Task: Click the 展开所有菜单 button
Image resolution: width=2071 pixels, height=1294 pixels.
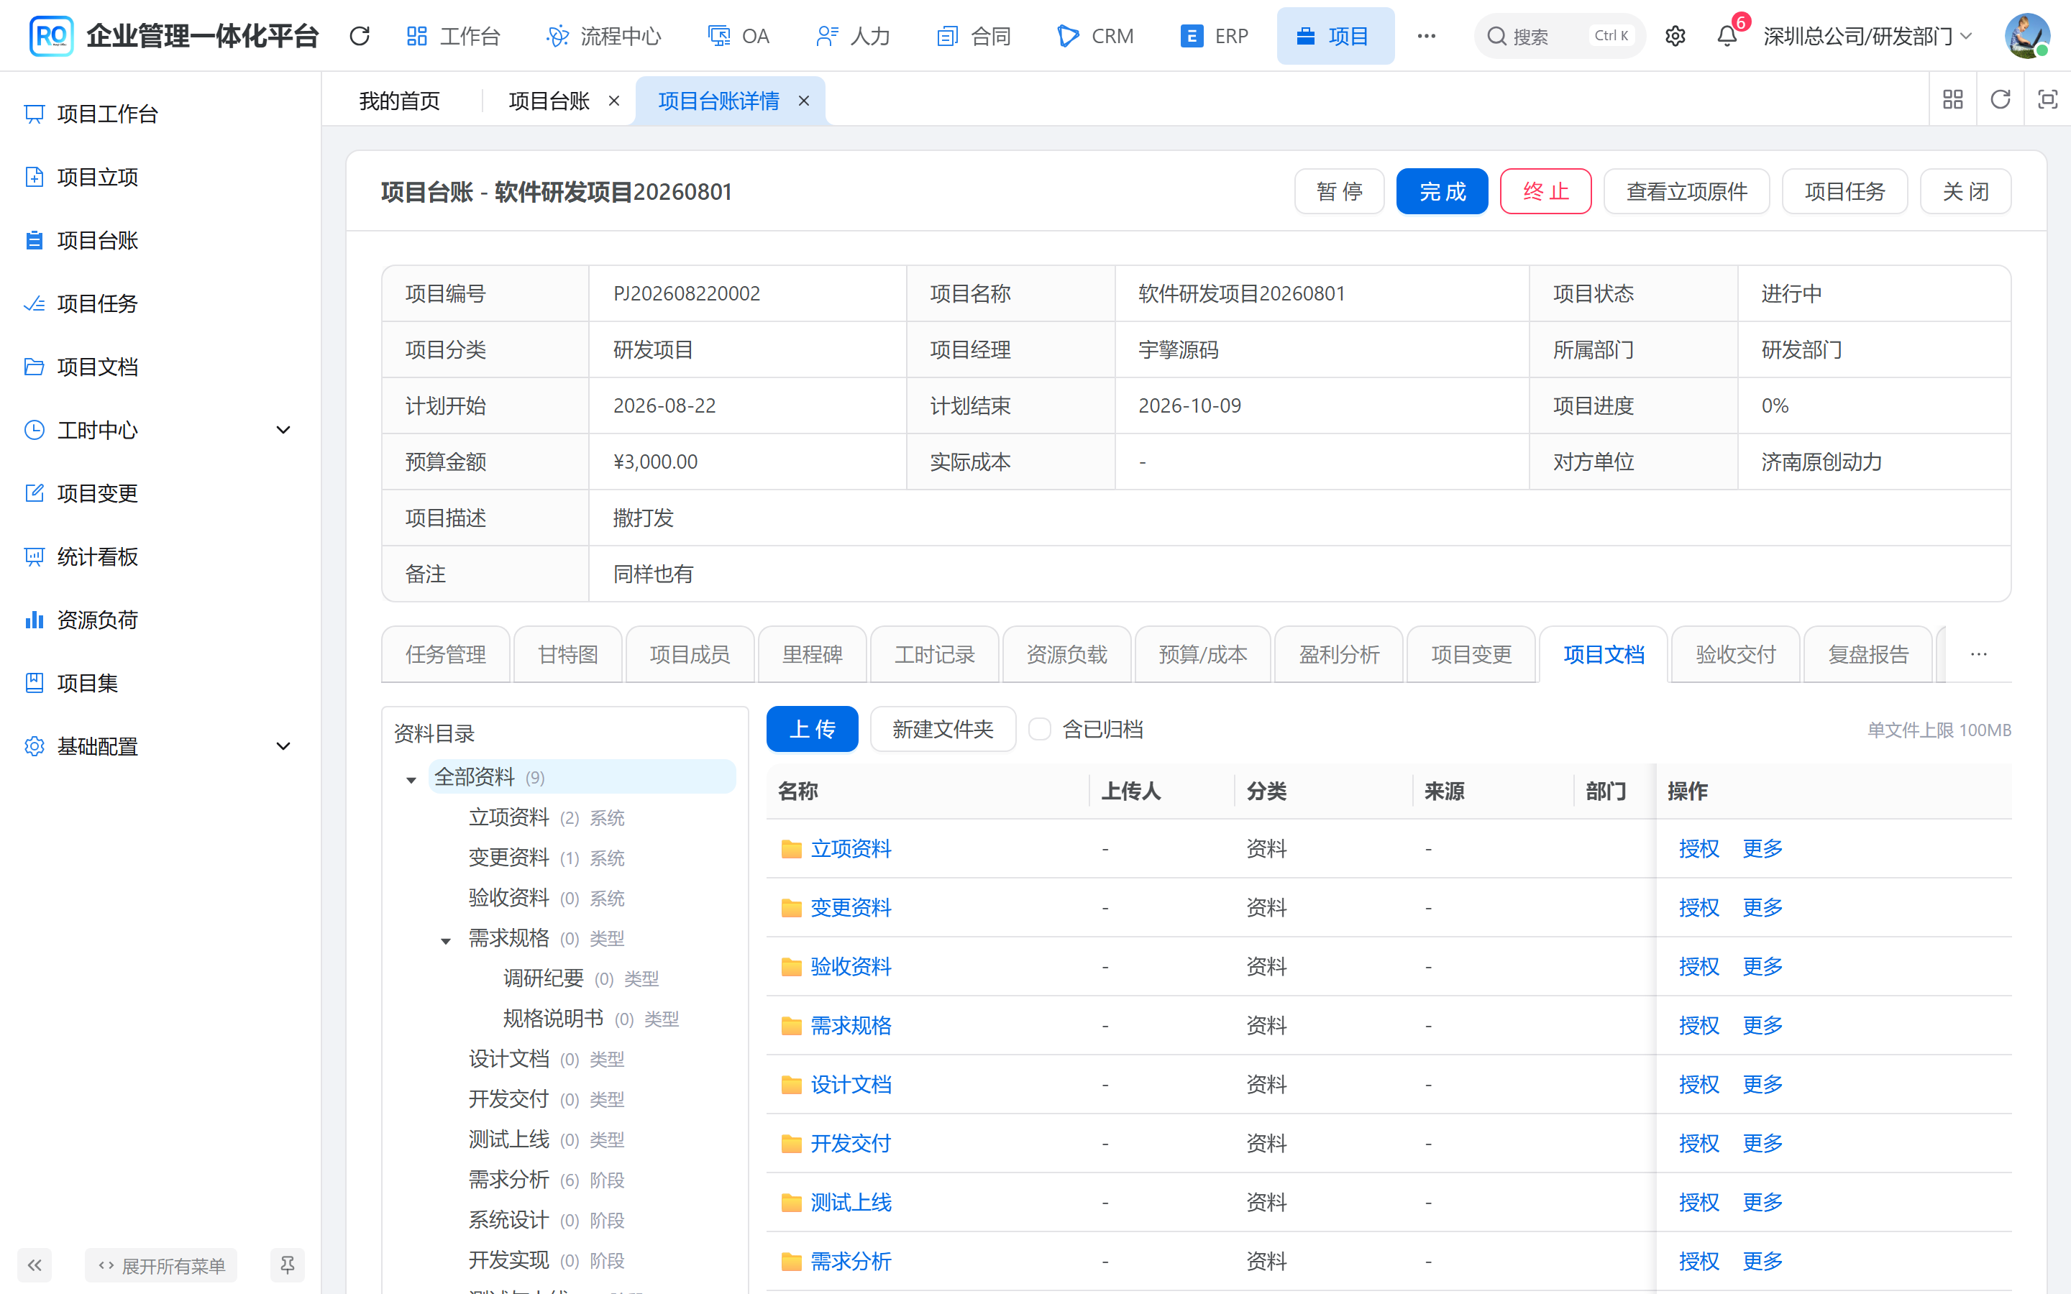Action: (x=162, y=1265)
